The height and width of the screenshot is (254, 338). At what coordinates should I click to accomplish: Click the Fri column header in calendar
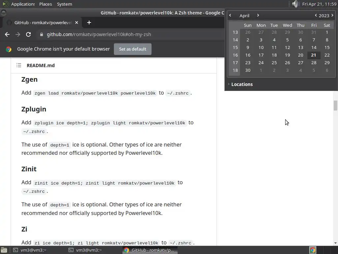[x=314, y=25]
